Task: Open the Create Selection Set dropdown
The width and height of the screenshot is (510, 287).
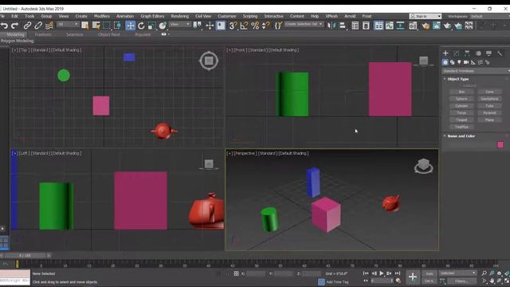Action: [304, 25]
